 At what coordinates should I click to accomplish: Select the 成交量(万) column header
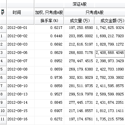pyautogui.click(x=79, y=21)
